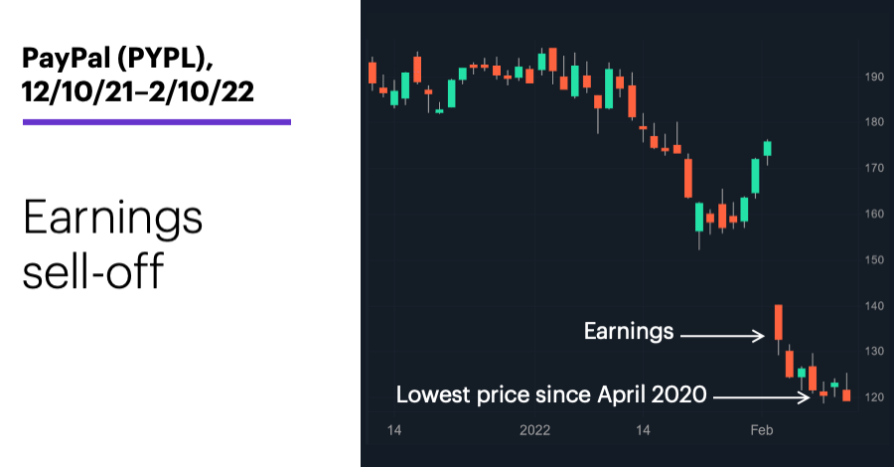This screenshot has height=467, width=894.
Task: Click the 'Earnings sell-off' headline text
Action: click(x=113, y=243)
